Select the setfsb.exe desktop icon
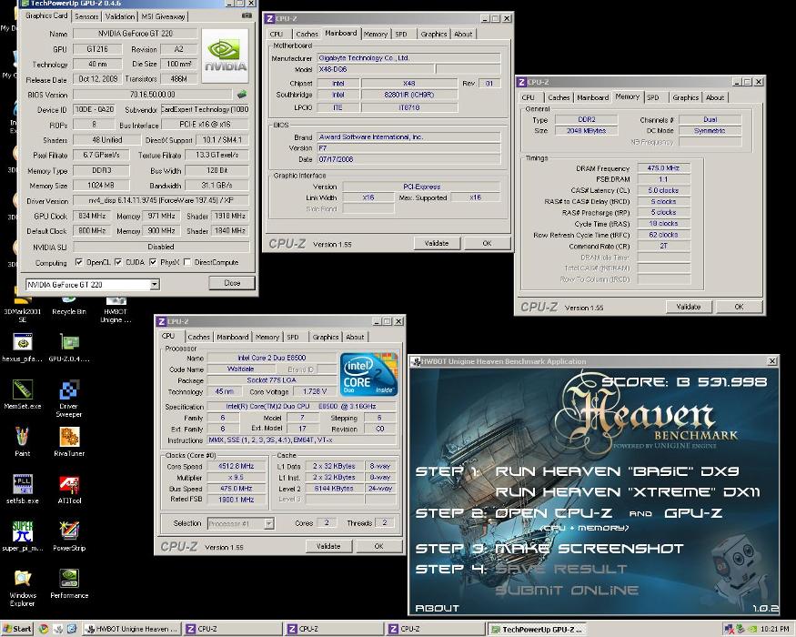 click(22, 490)
